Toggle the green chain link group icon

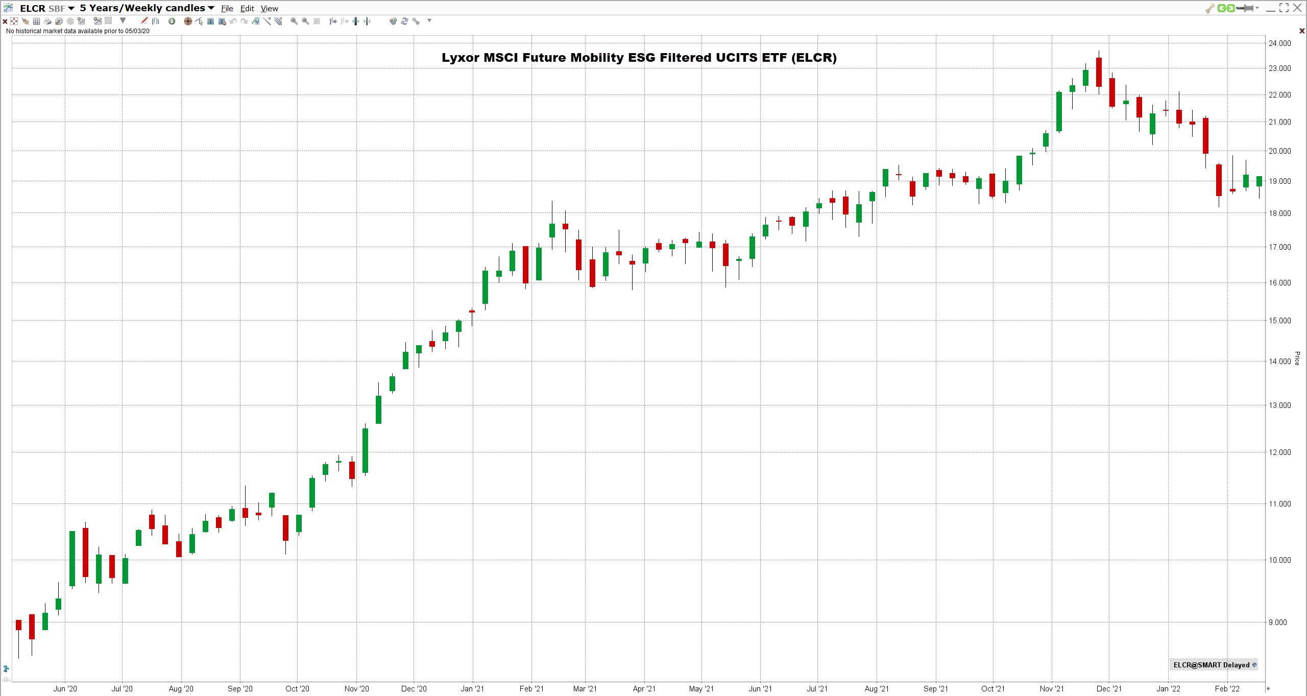tap(1226, 8)
